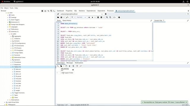Open file icon in query toolbar

tap(58, 17)
